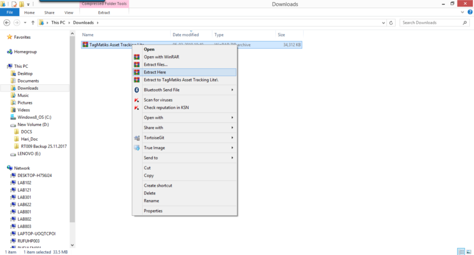The height and width of the screenshot is (255, 474).
Task: Open the View ribbon tab
Action: [x=69, y=12]
